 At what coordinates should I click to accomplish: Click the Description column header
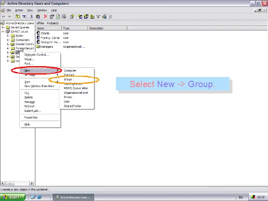108,28
